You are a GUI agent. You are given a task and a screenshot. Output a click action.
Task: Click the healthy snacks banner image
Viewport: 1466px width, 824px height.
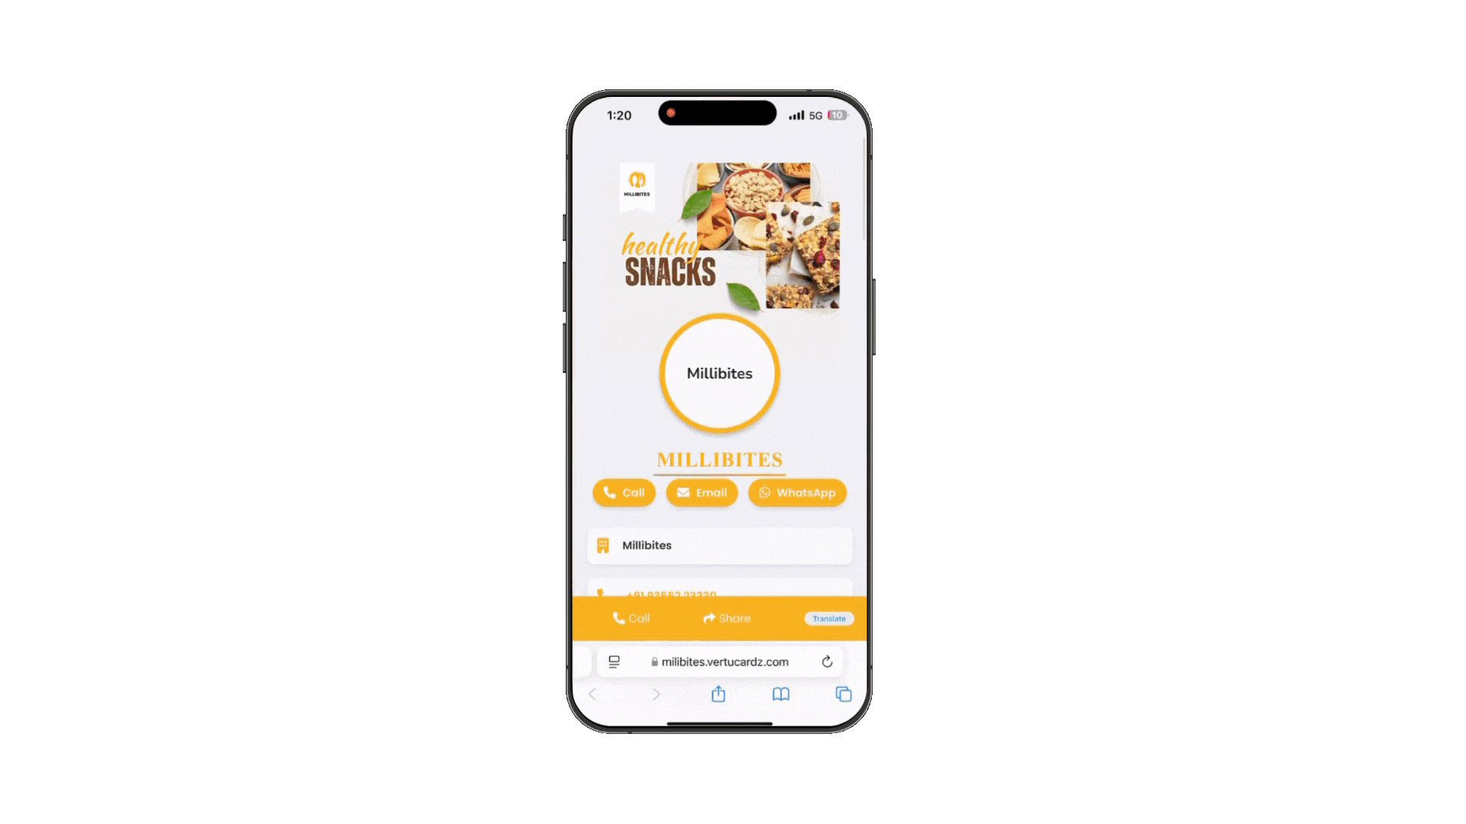tap(720, 231)
